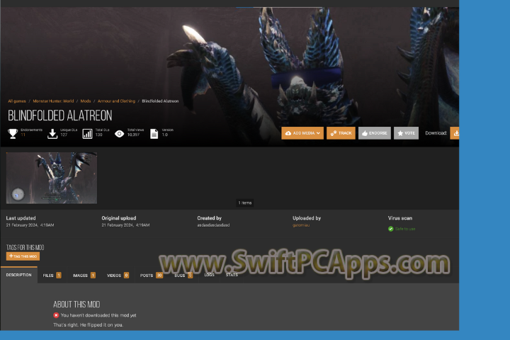Switch to the Bugs tab
510x340 pixels.
coord(183,276)
